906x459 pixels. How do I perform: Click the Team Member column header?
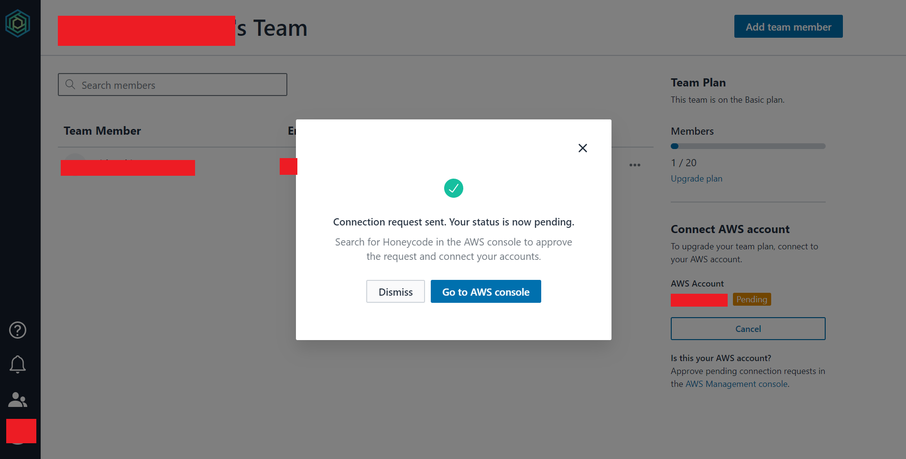tap(102, 131)
